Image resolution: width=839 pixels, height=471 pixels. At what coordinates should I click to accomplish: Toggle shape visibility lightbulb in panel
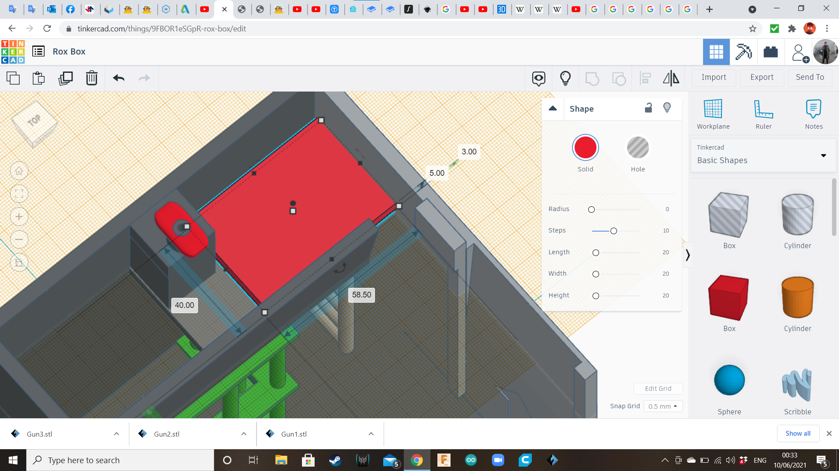pos(667,108)
